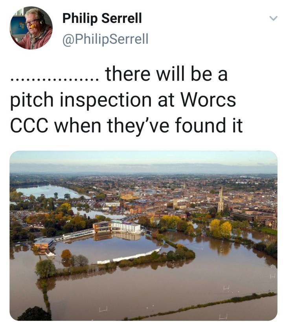This screenshot has height=328, width=287.
Task: Click the white pavilion building in photo
Action: point(126,227)
